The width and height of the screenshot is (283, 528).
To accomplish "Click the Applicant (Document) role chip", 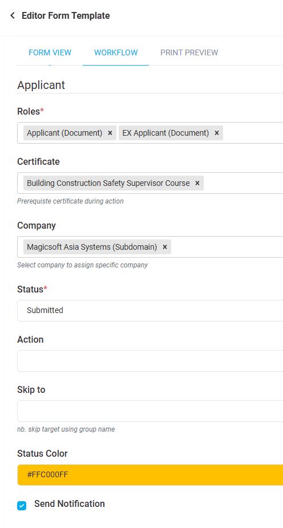I will tap(64, 133).
